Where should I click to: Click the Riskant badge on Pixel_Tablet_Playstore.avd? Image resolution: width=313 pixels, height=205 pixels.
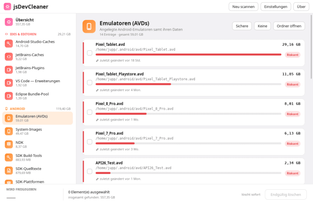292,84
